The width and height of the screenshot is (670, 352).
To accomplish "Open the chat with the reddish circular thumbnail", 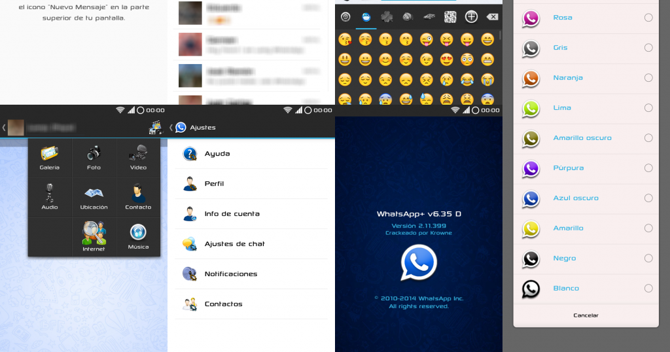I will tap(190, 44).
